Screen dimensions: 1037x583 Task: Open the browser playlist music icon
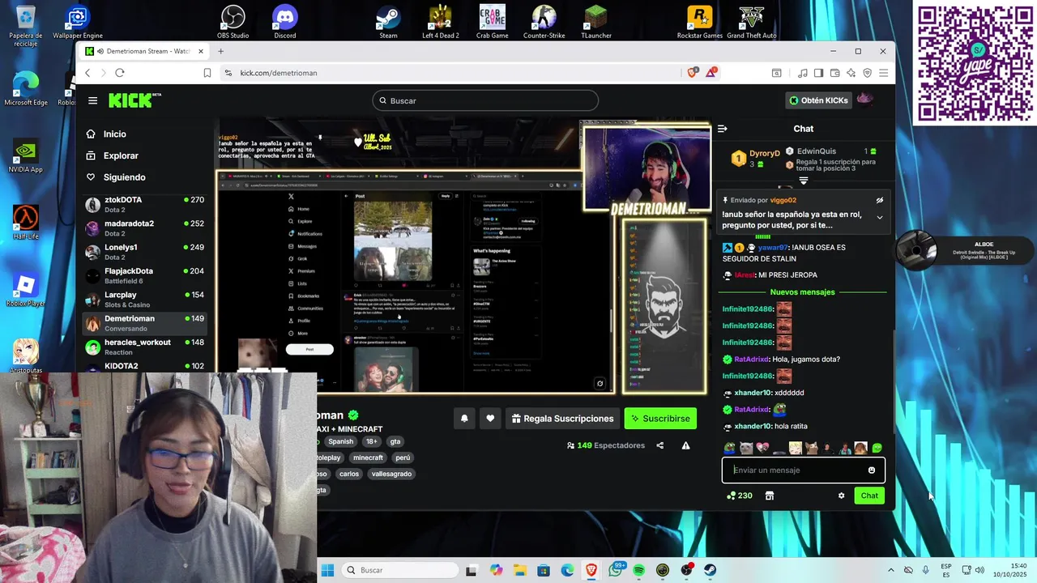point(802,73)
